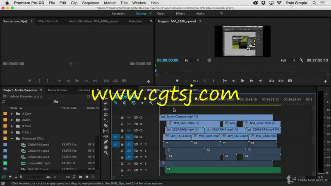Open the Metadata tab
The image size is (331, 186).
point(135,21)
